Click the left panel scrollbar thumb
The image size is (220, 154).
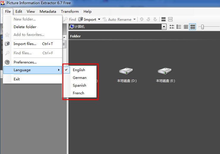[64, 44]
